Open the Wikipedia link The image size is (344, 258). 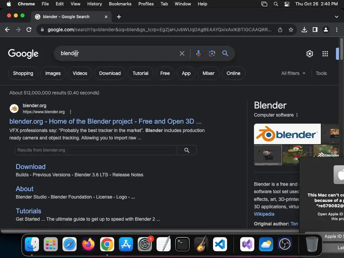264,214
